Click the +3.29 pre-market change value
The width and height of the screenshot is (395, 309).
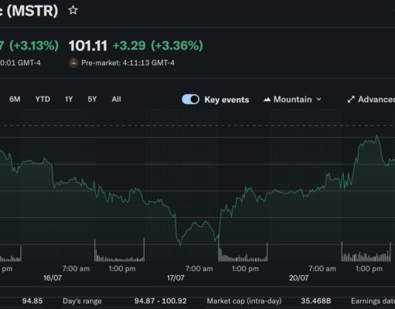coord(129,46)
